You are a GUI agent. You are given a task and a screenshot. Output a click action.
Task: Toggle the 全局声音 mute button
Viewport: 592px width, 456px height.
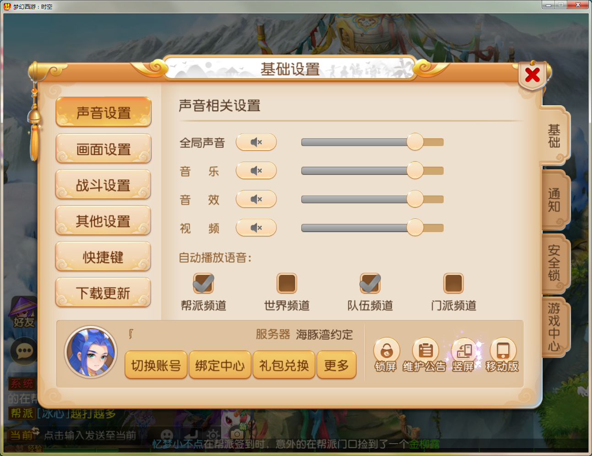pyautogui.click(x=256, y=142)
